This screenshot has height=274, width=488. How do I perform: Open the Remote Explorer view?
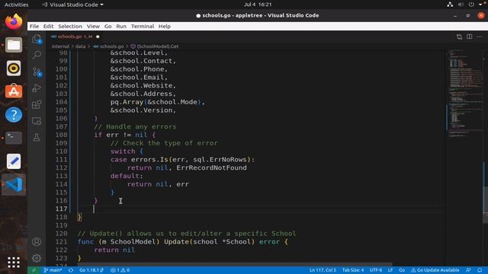click(37, 121)
